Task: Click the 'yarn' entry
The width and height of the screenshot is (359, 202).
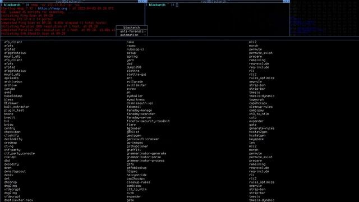Action: (130, 60)
